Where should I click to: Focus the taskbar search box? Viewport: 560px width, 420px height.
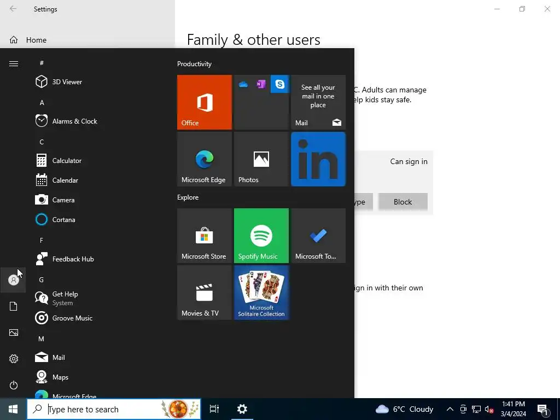click(x=114, y=409)
